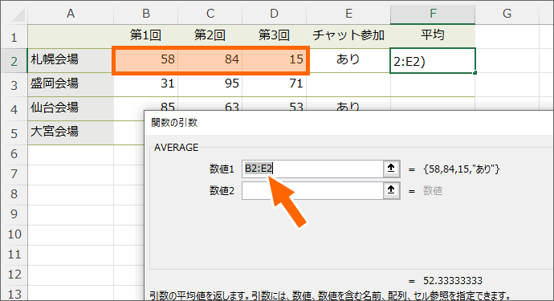Click cell with value 58
The height and width of the screenshot is (301, 554).
[146, 60]
